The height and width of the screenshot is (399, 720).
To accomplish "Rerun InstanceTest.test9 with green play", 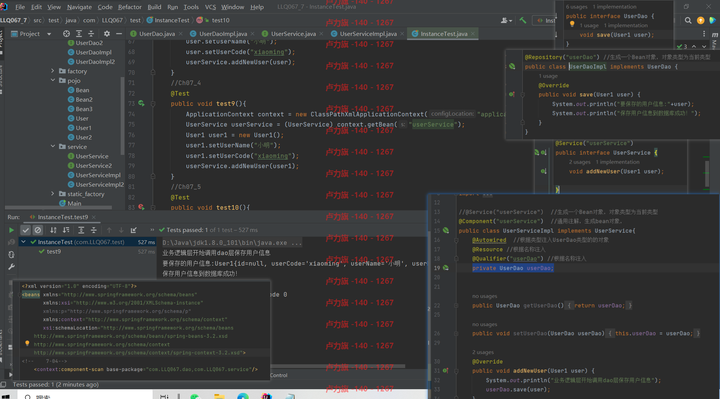I will [11, 230].
